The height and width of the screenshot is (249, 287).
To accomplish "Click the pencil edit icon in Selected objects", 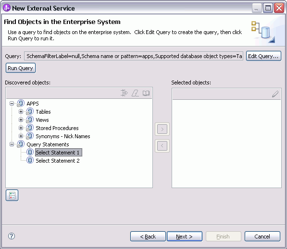I will 275,94.
